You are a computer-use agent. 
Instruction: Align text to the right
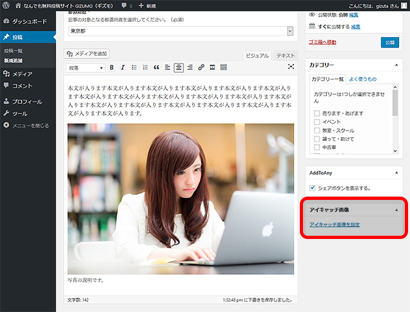tap(190, 67)
